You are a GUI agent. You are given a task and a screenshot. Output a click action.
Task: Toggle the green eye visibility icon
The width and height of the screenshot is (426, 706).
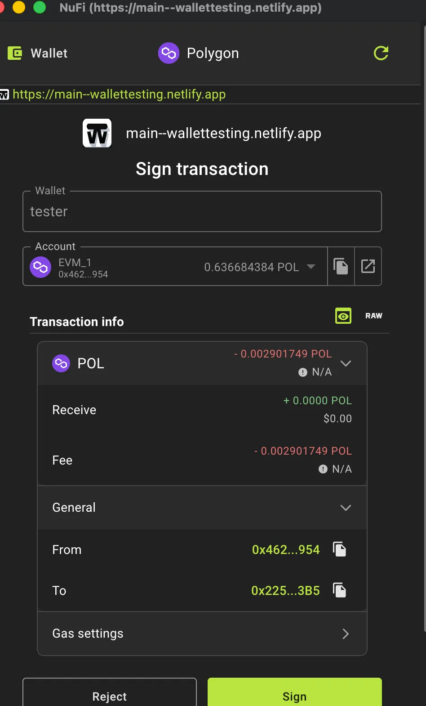click(x=343, y=316)
